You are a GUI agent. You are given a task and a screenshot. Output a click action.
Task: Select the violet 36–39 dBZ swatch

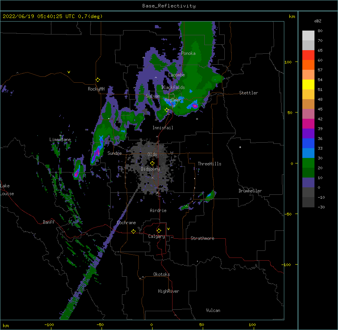(x=308, y=133)
